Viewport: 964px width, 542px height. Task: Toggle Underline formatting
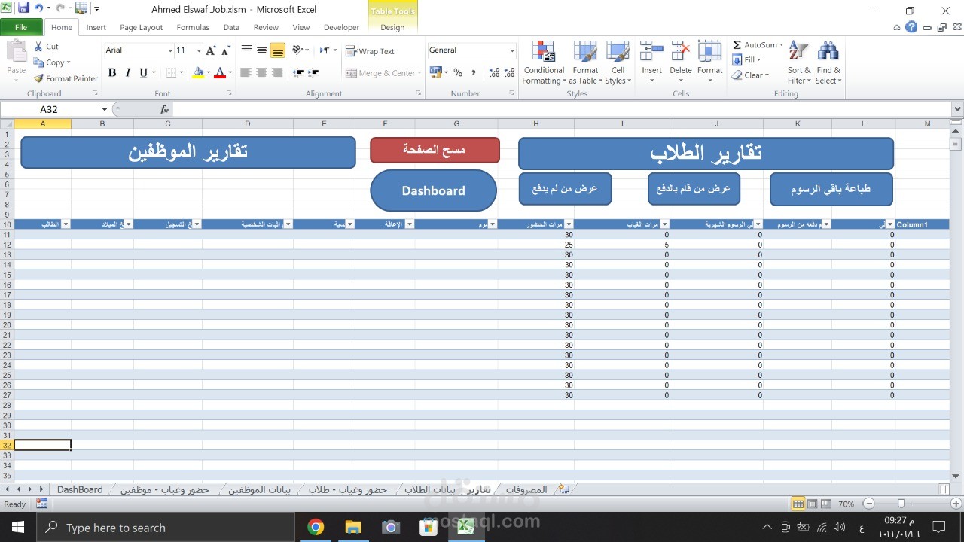(x=142, y=73)
